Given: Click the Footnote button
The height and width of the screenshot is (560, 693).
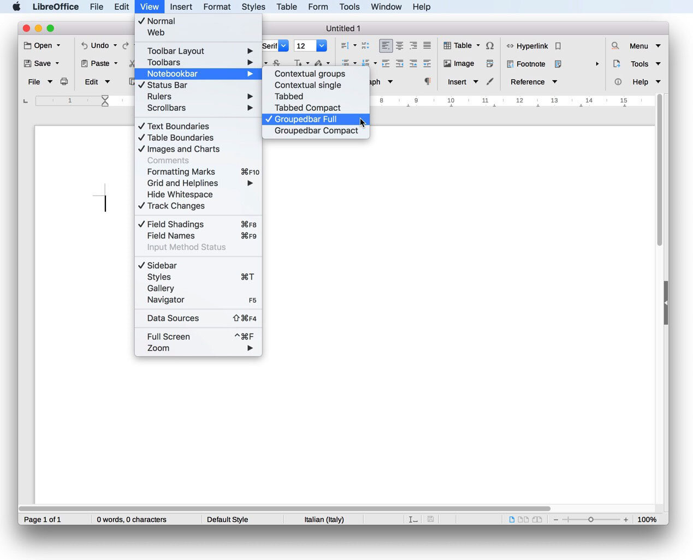Looking at the screenshot, I should (526, 64).
